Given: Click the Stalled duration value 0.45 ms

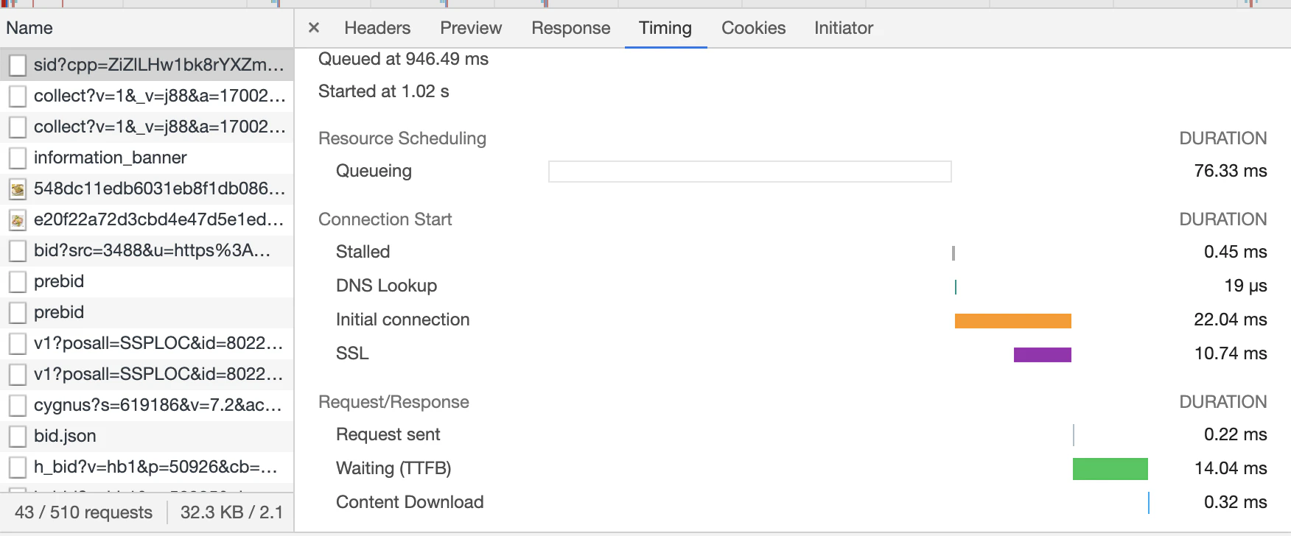Looking at the screenshot, I should 1236,252.
